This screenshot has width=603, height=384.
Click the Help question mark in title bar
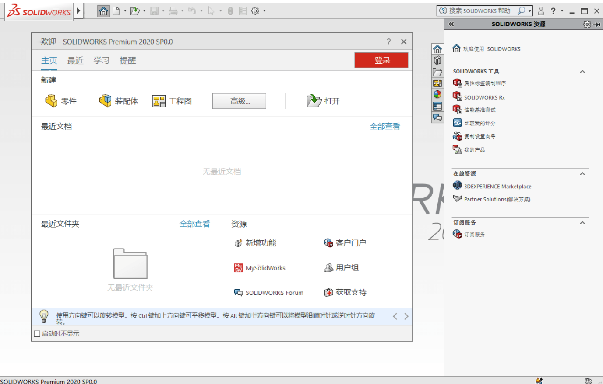[553, 11]
